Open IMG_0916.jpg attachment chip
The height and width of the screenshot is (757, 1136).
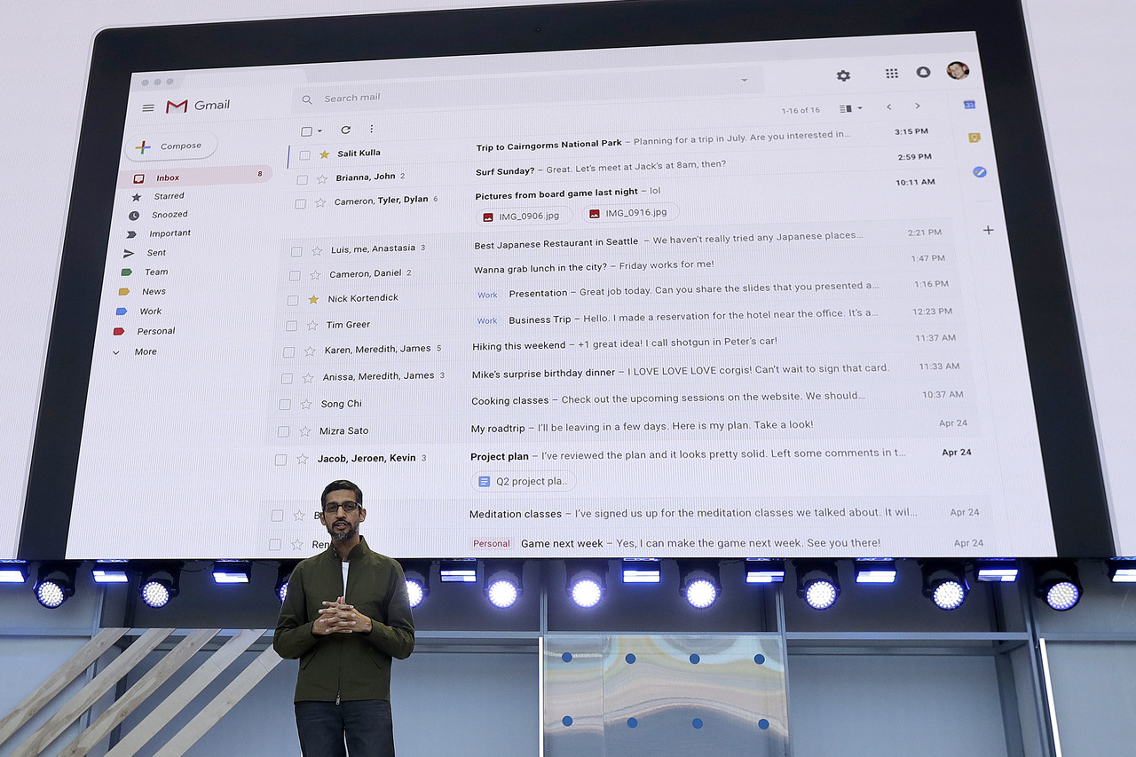point(631,213)
